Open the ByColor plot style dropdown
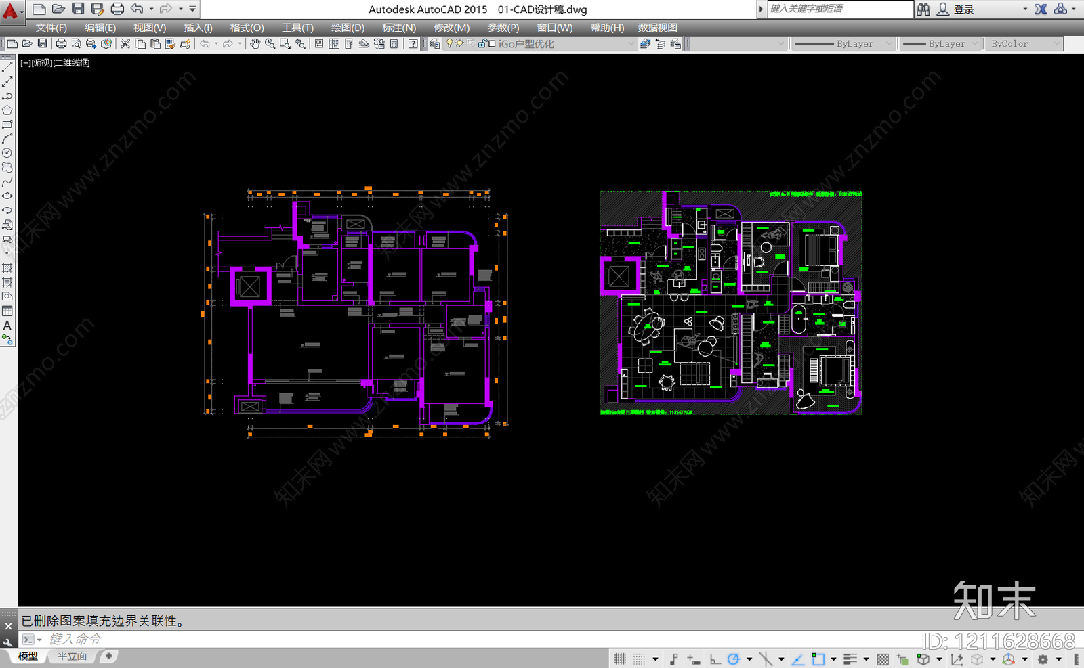1084x668 pixels. click(x=1024, y=44)
